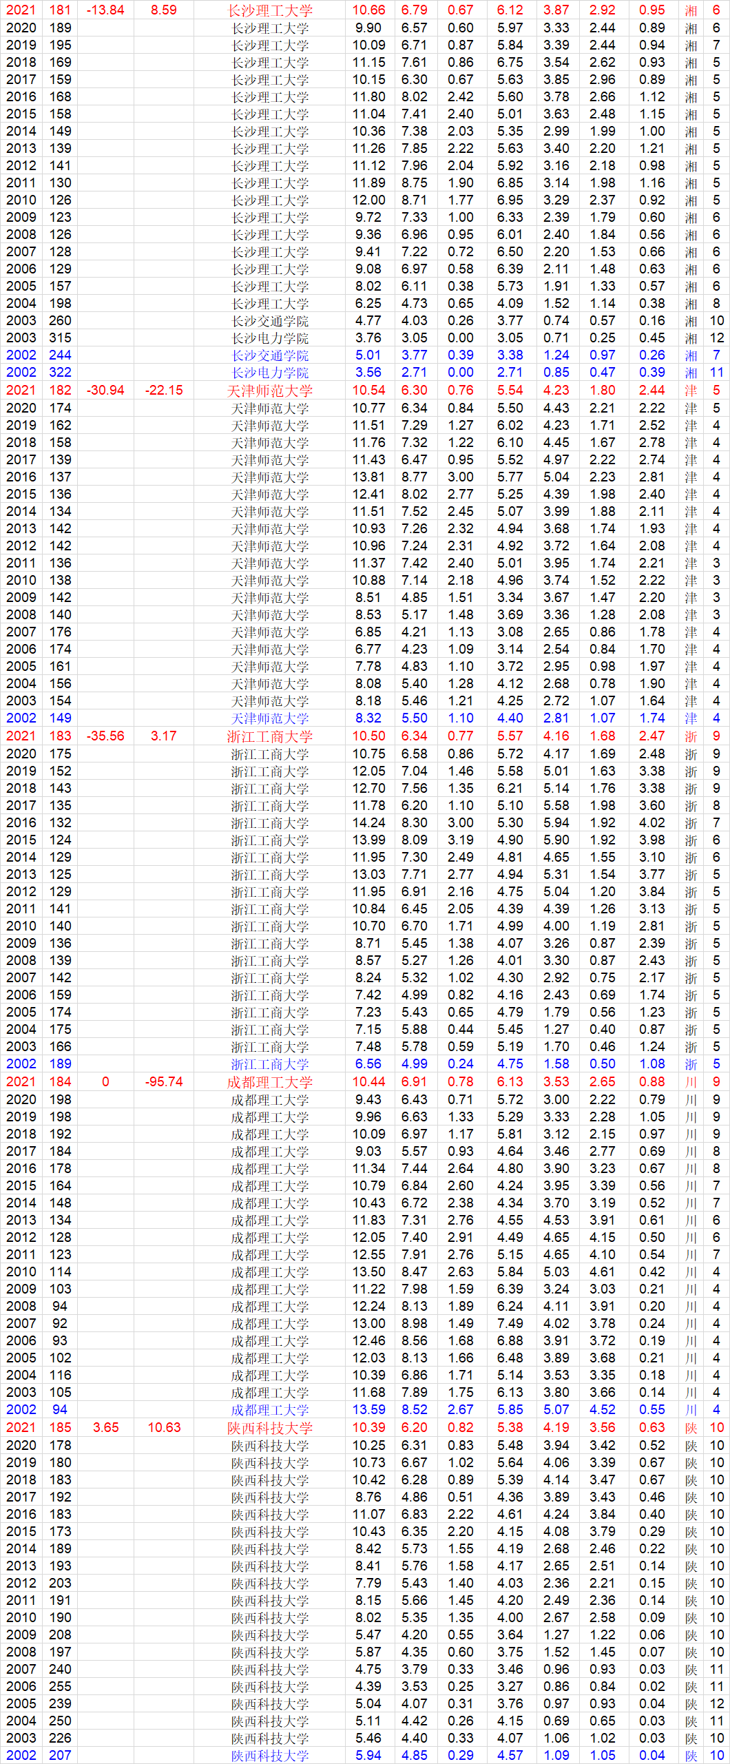Click the blue 天津师范大学 name in 2002 row
The width and height of the screenshot is (730, 1764).
270,718
